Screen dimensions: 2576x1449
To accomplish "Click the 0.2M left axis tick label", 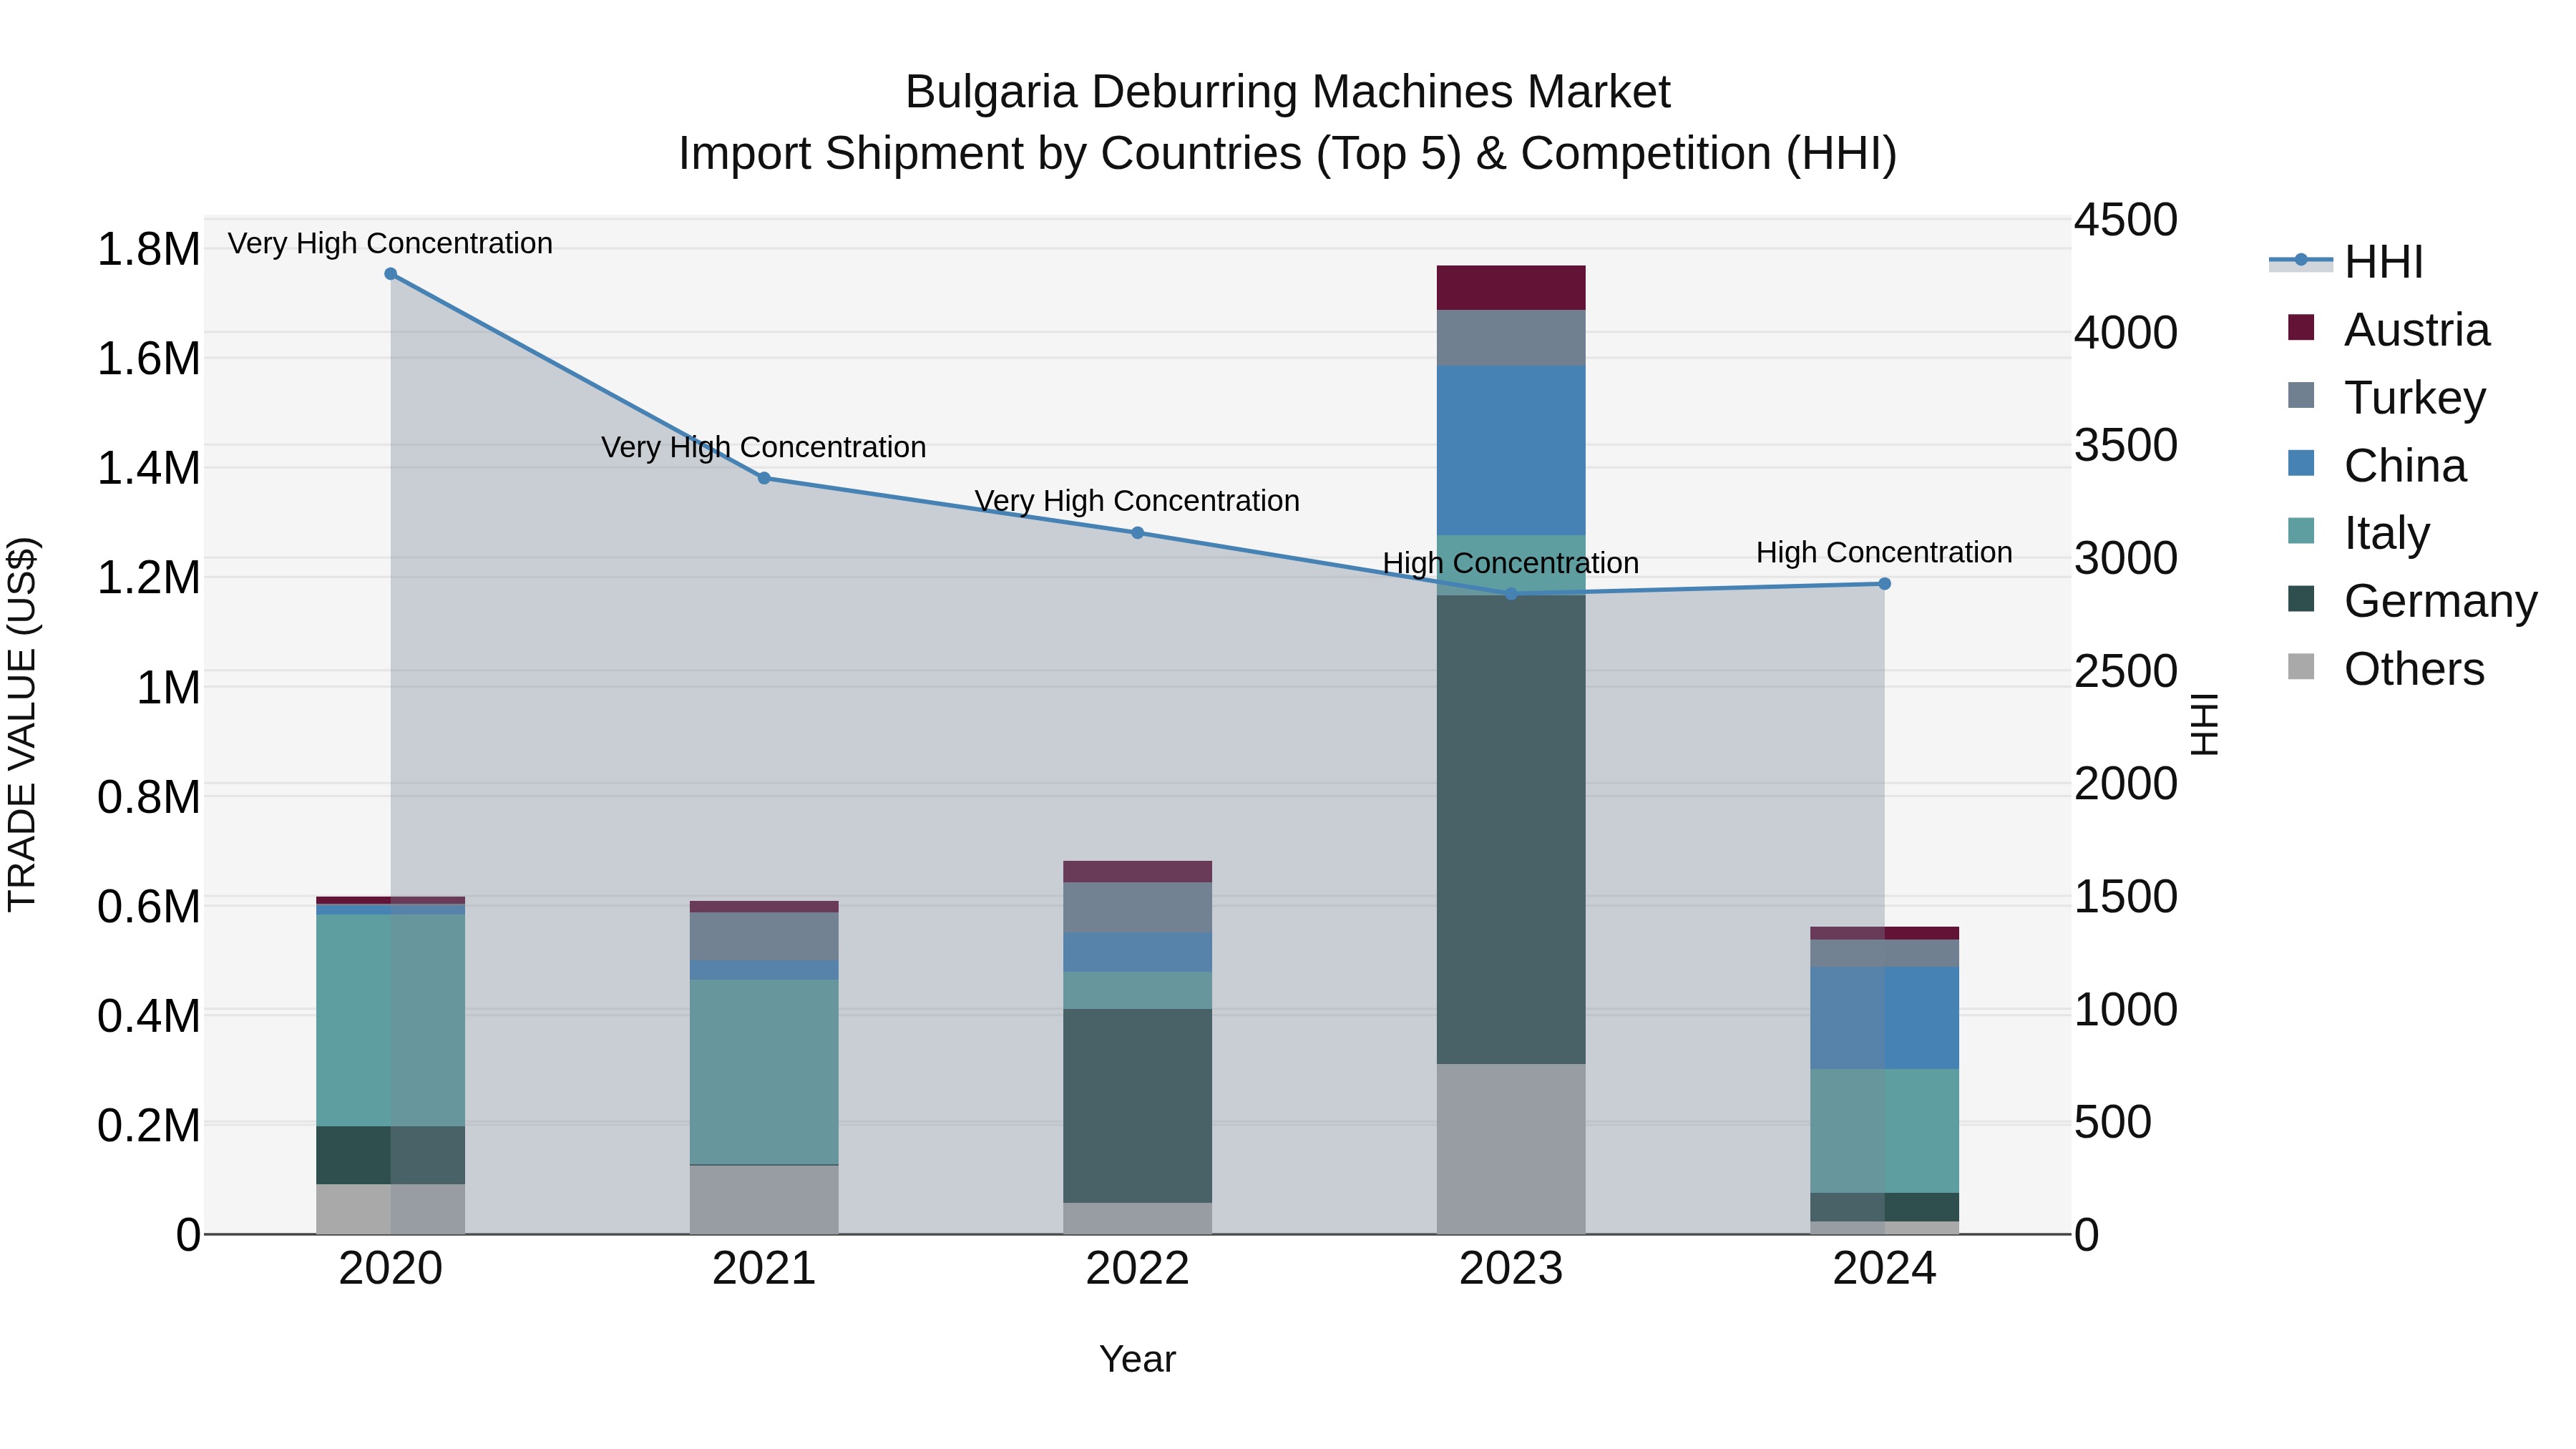I will click(x=149, y=1125).
